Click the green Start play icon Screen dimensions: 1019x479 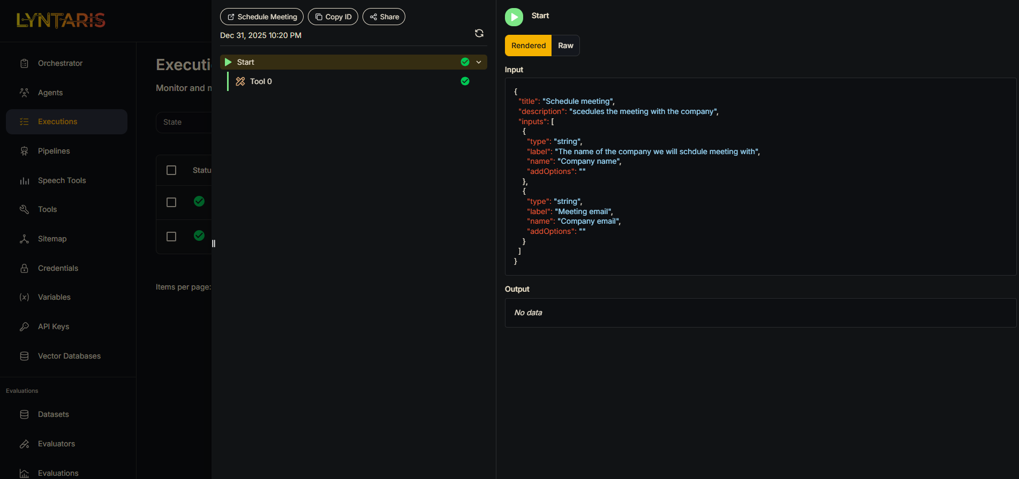[x=514, y=17]
